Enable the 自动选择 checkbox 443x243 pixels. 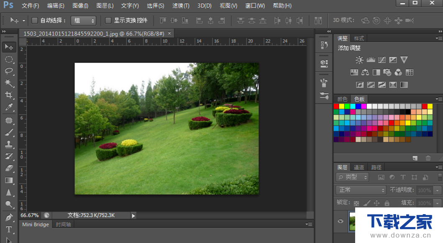tap(34, 20)
